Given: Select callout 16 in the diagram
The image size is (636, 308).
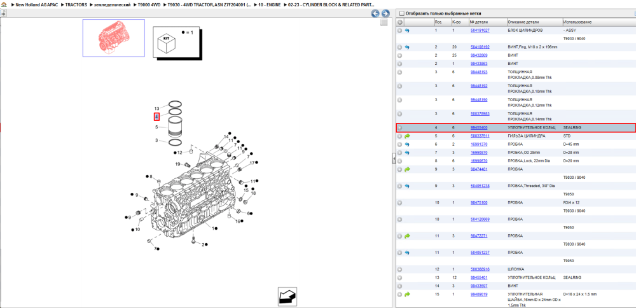Looking at the screenshot, I should [238, 221].
